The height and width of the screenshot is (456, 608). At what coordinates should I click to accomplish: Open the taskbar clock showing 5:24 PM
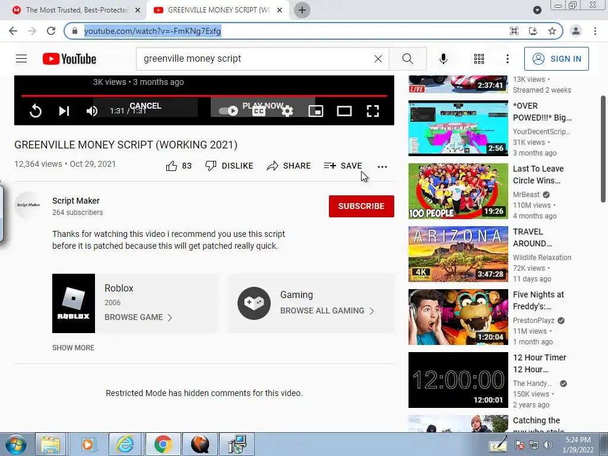[x=578, y=444]
